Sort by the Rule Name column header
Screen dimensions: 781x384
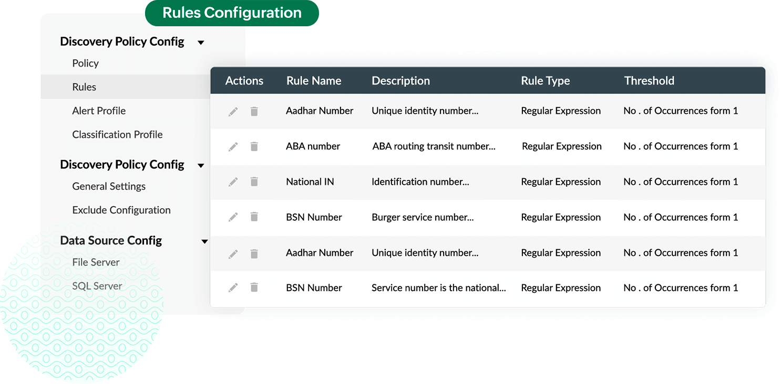pos(314,81)
